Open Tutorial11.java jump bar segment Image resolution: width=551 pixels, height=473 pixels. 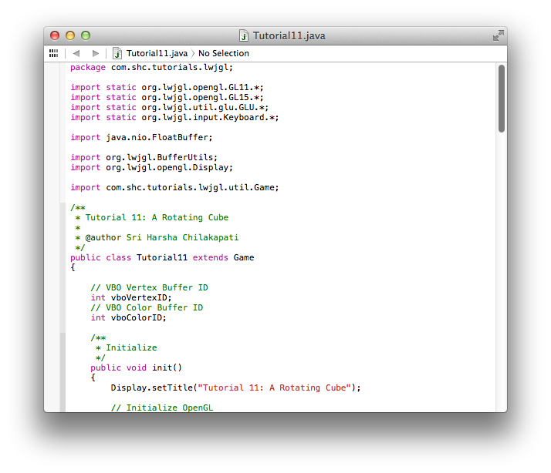coord(157,53)
